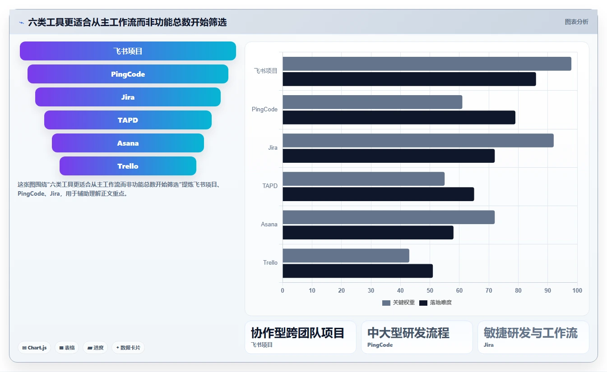This screenshot has width=607, height=372.
Task: Click the PingCode y-axis label of chart
Action: point(264,110)
